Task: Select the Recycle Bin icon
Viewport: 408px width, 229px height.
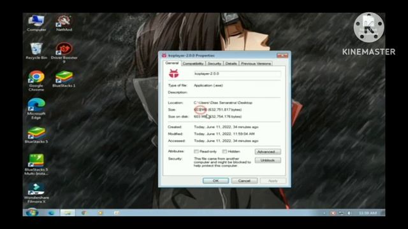Action: coord(36,51)
